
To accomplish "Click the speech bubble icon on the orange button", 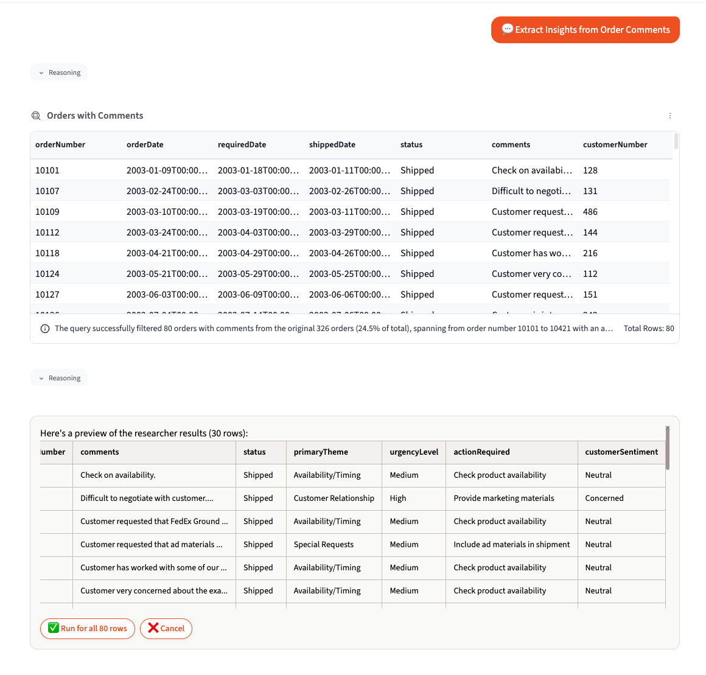I will 507,29.
